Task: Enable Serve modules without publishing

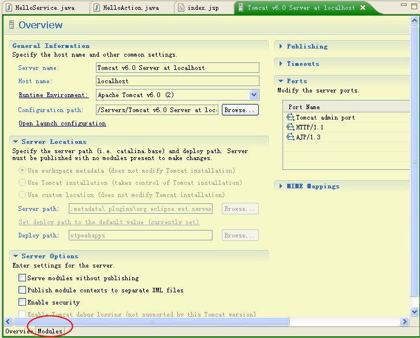Action: tap(22, 277)
